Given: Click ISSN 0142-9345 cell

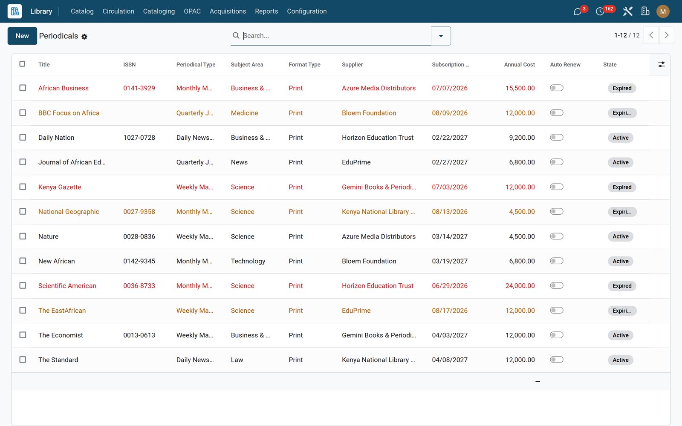Looking at the screenshot, I should pos(139,261).
